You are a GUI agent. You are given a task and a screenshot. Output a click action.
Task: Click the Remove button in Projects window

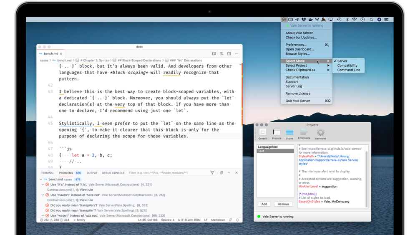(x=283, y=204)
